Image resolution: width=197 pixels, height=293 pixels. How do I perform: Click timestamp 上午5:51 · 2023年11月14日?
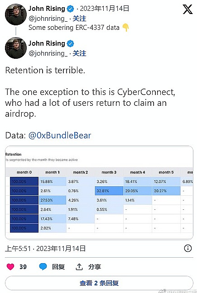pos(45,249)
